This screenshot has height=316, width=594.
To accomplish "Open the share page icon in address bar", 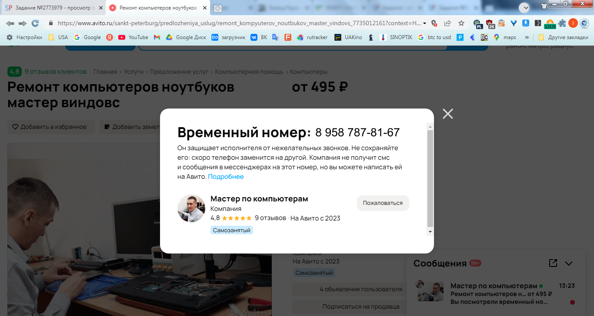I will [x=447, y=23].
